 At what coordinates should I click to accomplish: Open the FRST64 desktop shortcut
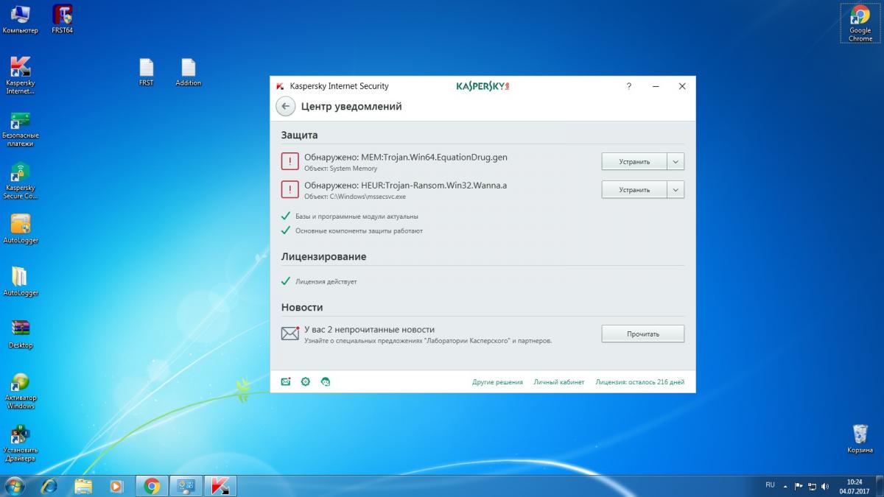click(x=63, y=19)
